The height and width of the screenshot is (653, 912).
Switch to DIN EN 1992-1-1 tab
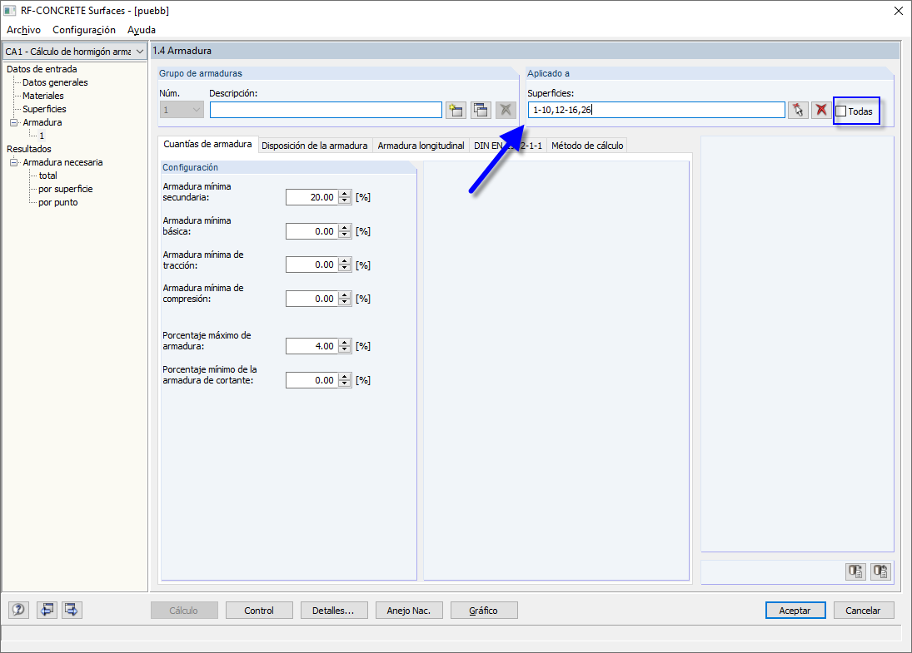508,146
